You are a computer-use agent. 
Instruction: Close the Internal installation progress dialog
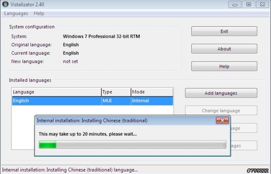tap(222, 120)
